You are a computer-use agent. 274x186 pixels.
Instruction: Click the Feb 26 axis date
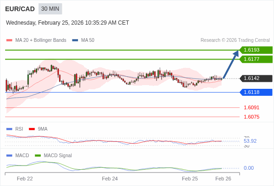(223, 179)
